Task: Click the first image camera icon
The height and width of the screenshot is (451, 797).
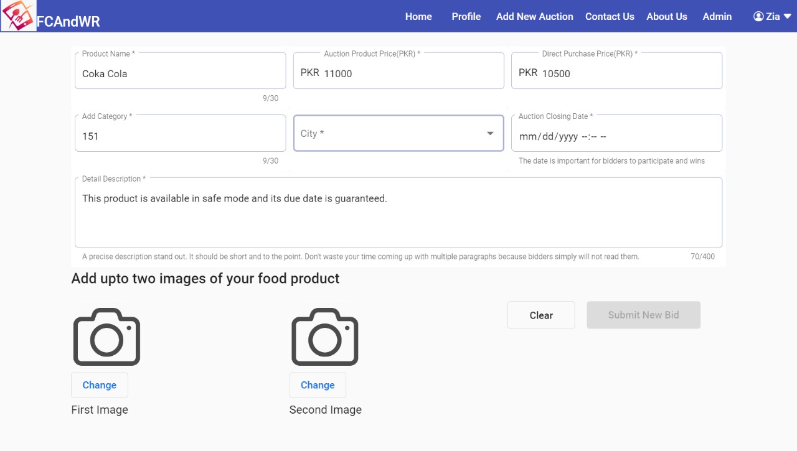Action: tap(106, 337)
